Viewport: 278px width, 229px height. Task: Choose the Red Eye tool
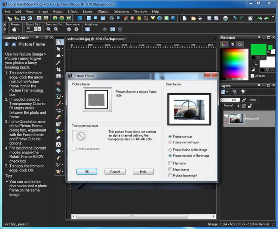(58, 83)
